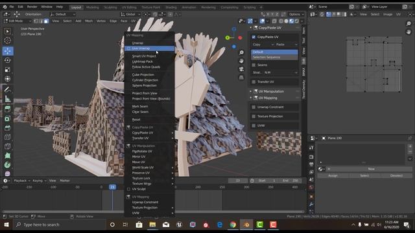
Task: Open the Copy dropdown in Copy/Paste UV
Action: (x=263, y=45)
